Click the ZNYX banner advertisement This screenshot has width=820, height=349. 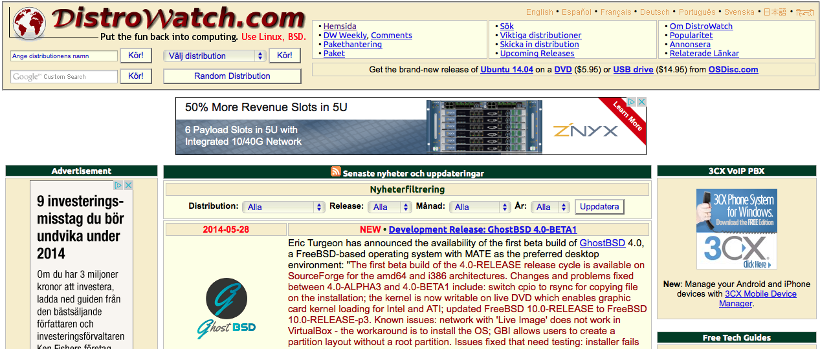[410, 127]
